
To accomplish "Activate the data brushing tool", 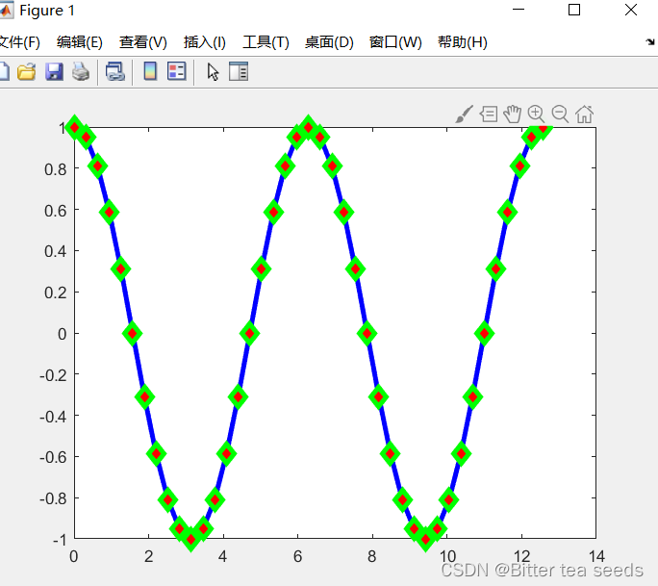I will (464, 115).
